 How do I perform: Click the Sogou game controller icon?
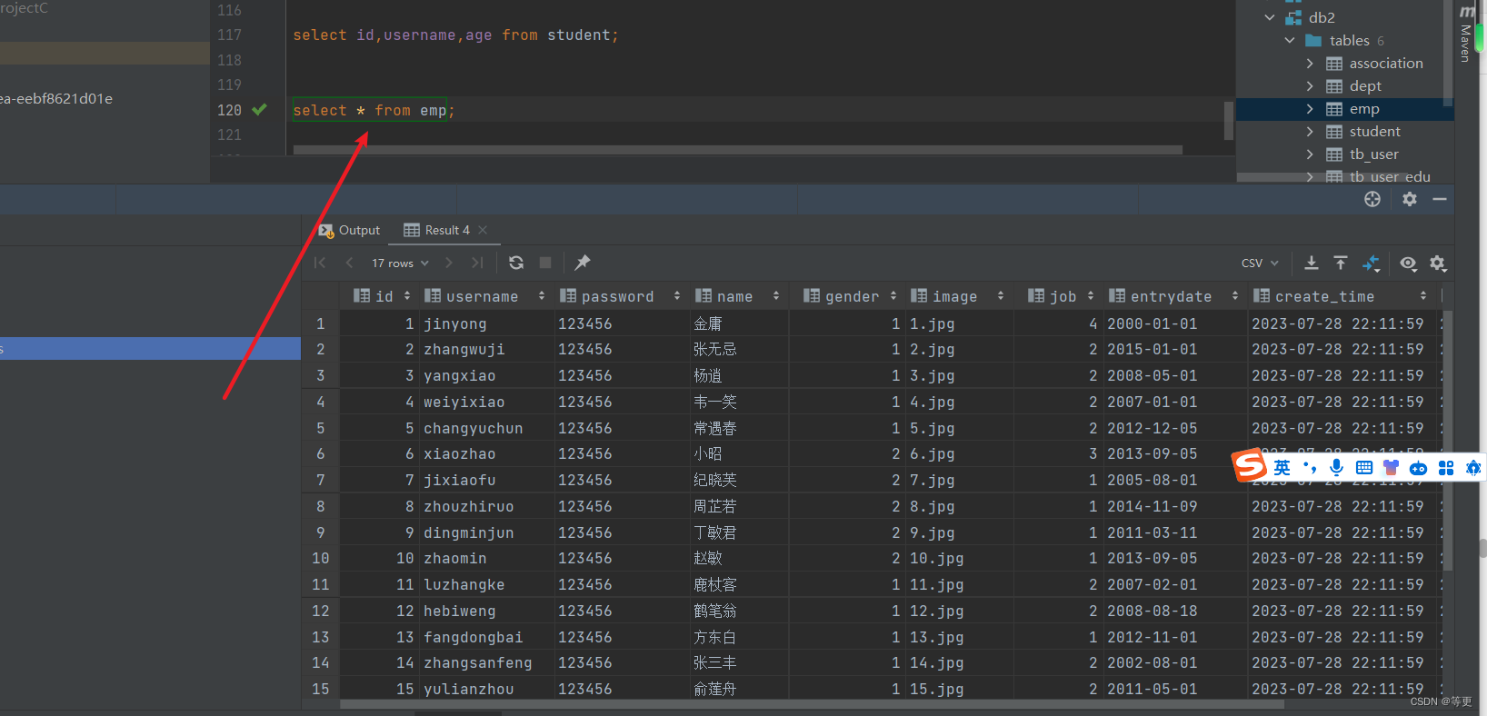tap(1419, 468)
